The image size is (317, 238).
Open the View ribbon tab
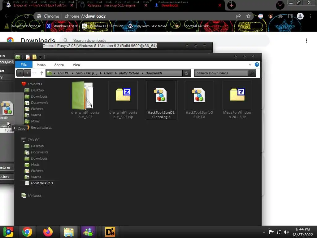76,65
